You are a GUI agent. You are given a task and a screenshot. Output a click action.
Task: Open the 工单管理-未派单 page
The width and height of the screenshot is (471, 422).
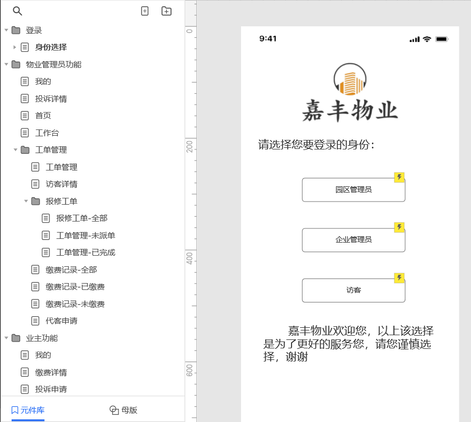[86, 235]
